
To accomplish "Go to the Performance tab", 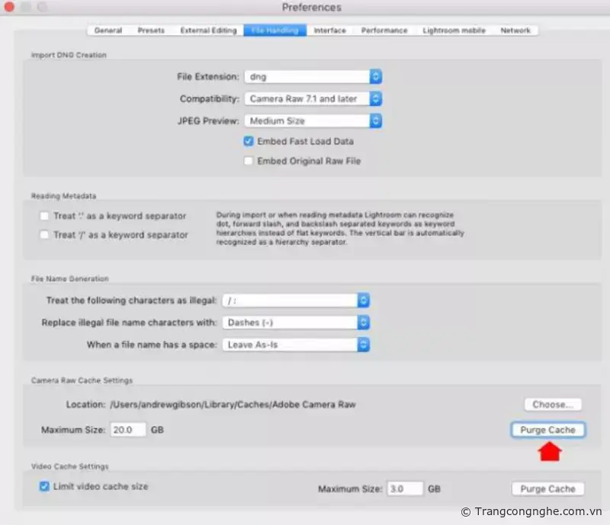I will pos(384,30).
